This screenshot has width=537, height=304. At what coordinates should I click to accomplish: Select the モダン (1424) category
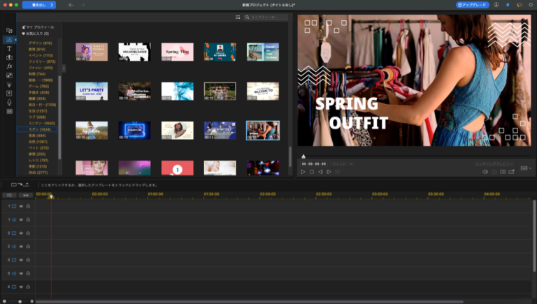[x=41, y=129]
